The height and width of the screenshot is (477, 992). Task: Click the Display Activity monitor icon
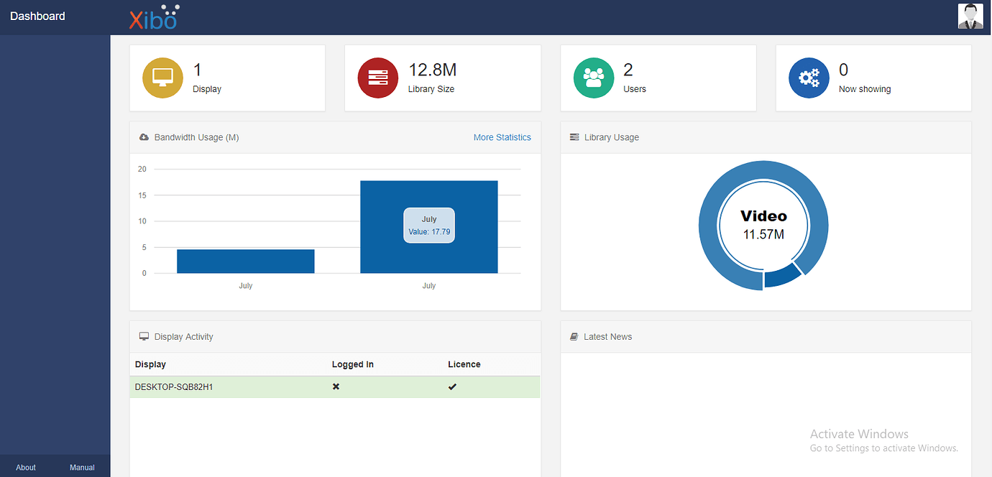point(144,337)
